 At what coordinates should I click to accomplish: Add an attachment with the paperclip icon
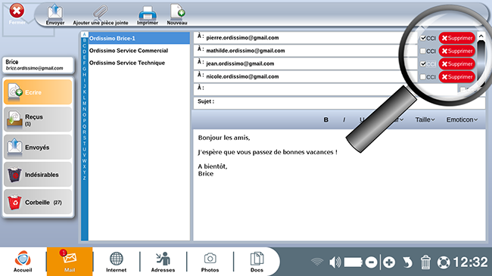[101, 14]
